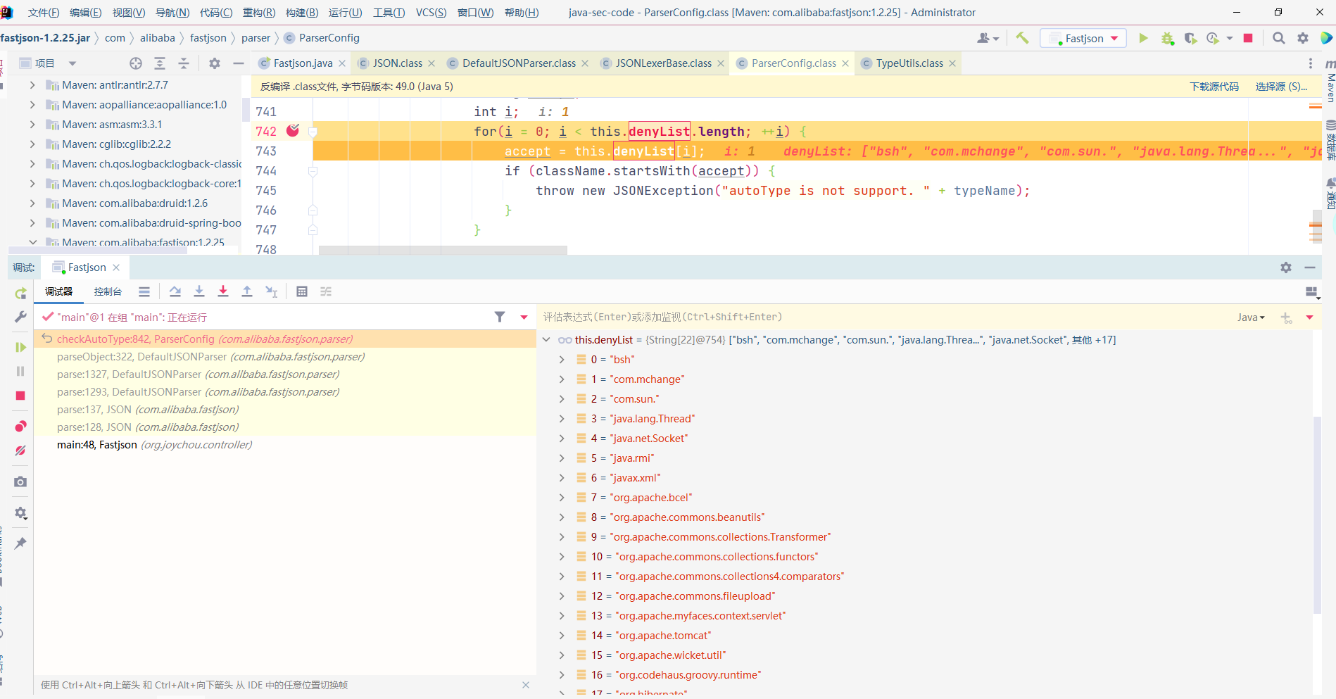Dismiss the IDE navigation tip at bottom
The width and height of the screenshot is (1336, 699).
point(526,685)
